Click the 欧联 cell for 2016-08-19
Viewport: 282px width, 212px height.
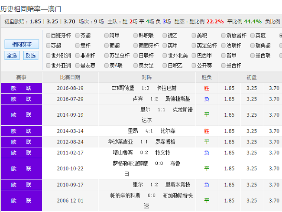click(x=21, y=88)
